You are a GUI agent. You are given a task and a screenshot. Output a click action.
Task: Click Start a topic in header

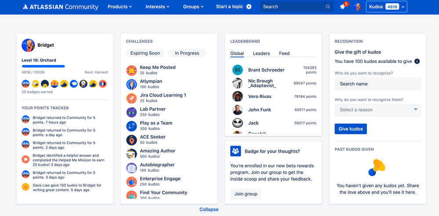(x=229, y=7)
